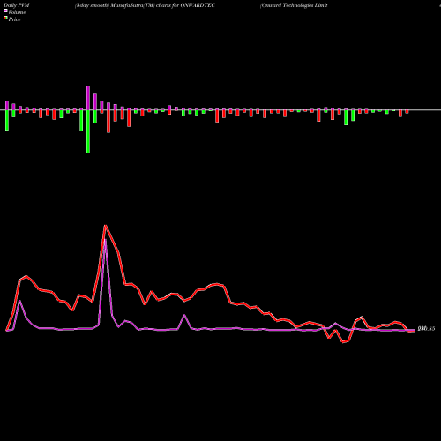Click the Price legend label

point(14,19)
